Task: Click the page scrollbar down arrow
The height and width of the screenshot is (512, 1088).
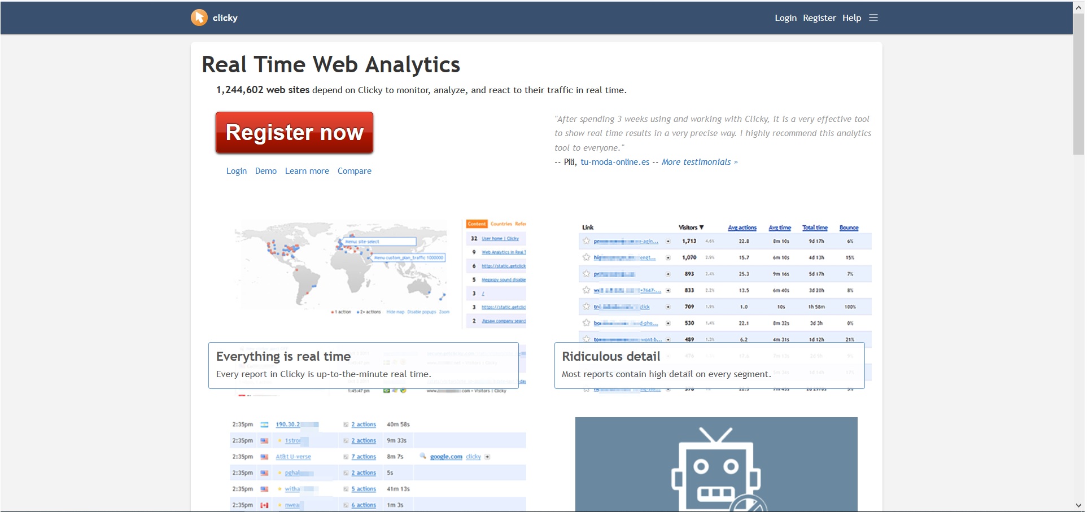Action: 1078,506
